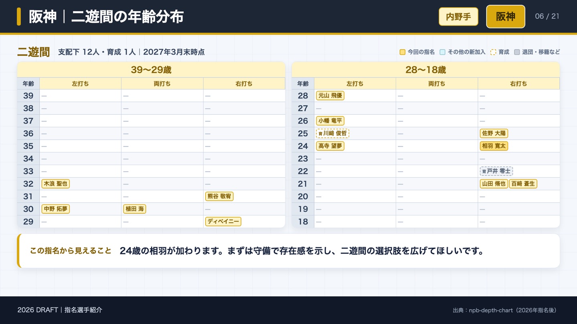Click the slide counter 06 / 21
577x324 pixels.
click(547, 16)
